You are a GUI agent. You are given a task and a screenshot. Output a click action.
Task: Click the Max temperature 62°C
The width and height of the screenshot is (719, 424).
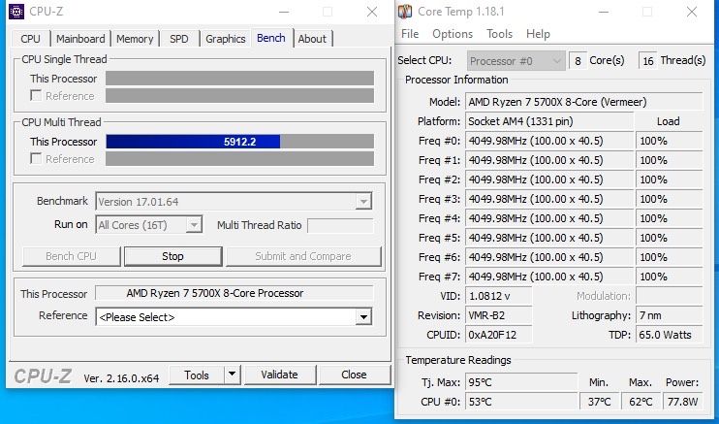pyautogui.click(x=641, y=402)
